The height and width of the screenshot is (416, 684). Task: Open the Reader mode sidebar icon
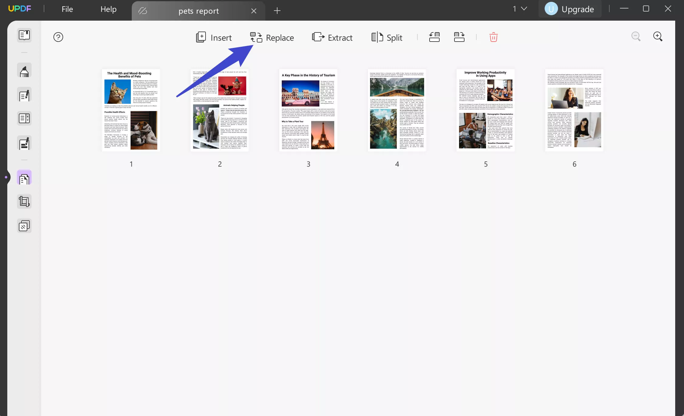pyautogui.click(x=24, y=35)
